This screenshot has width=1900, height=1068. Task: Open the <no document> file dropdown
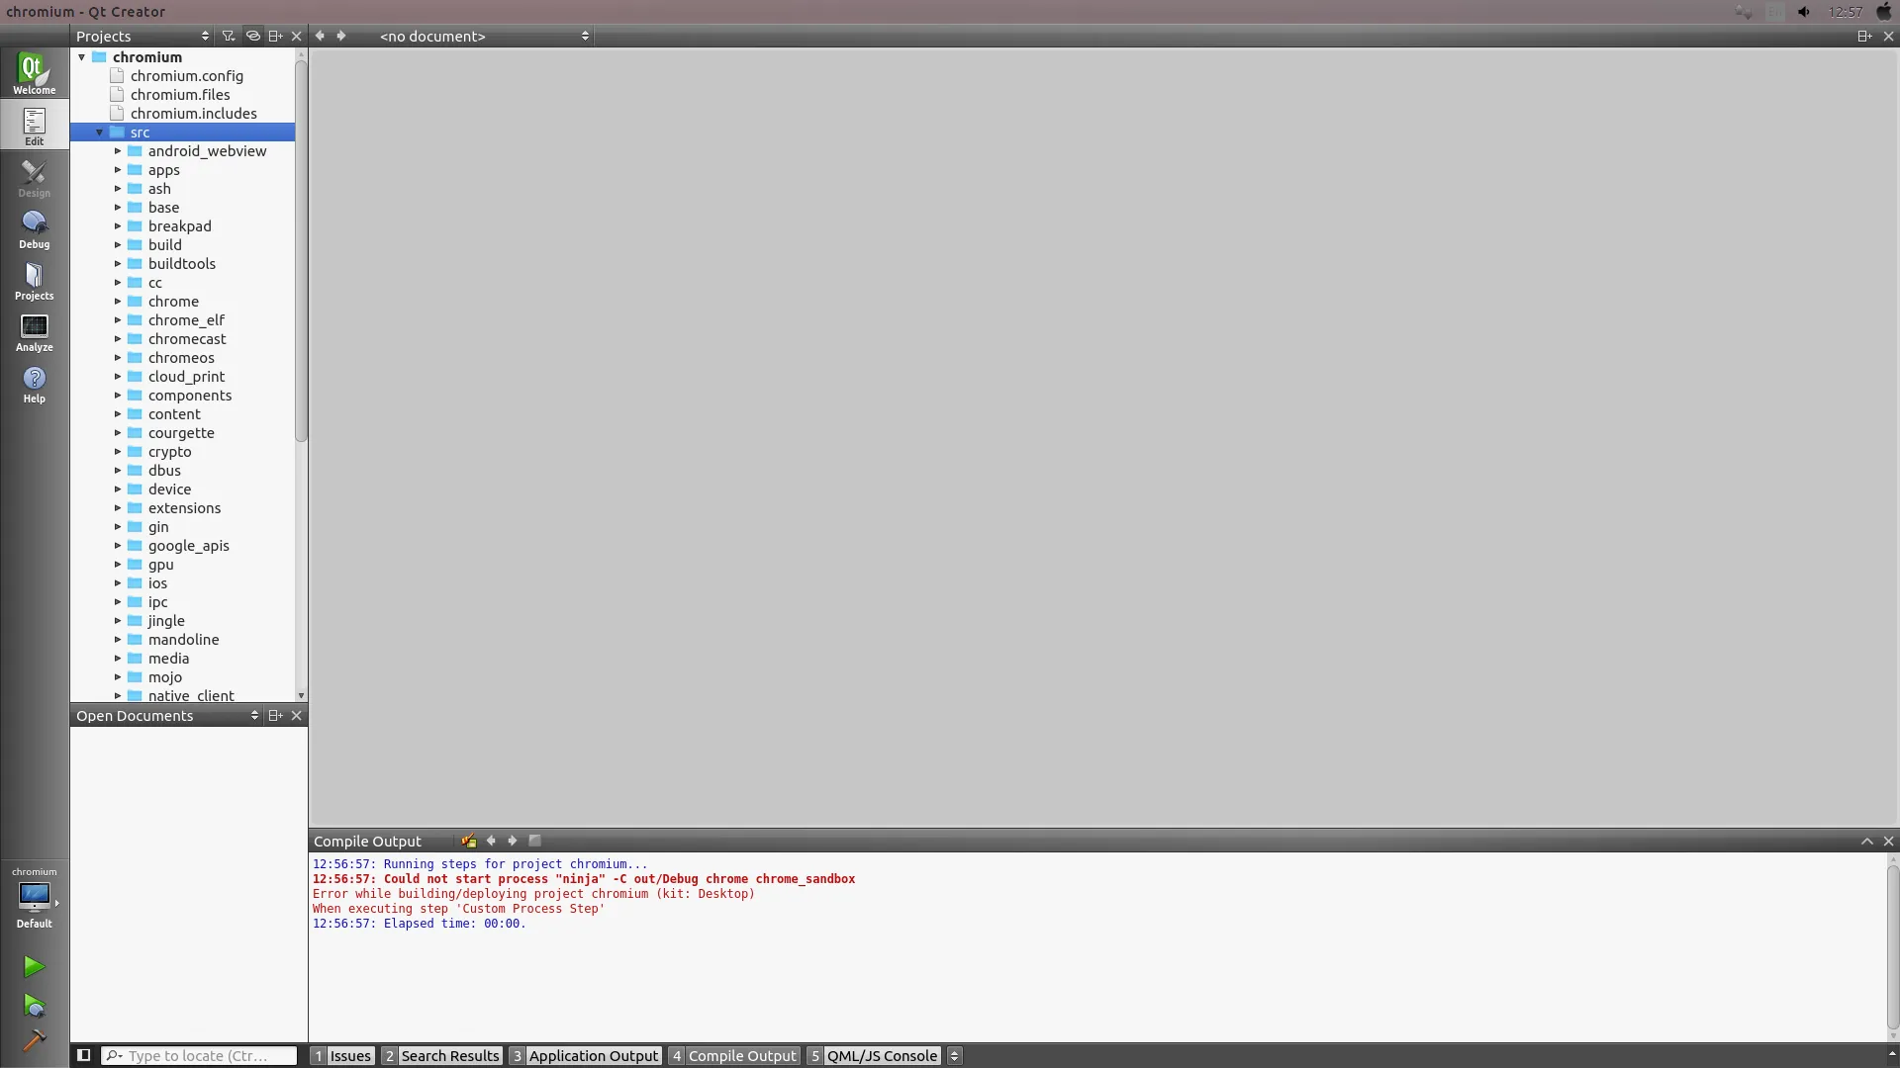(484, 36)
